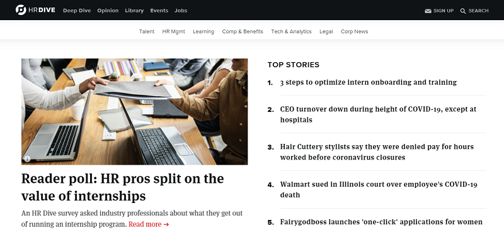
Task: Open the Reader poll internships headline
Action: click(x=122, y=187)
